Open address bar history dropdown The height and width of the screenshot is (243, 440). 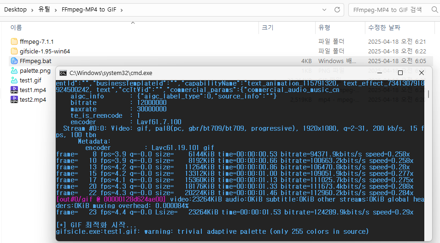(x=324, y=10)
